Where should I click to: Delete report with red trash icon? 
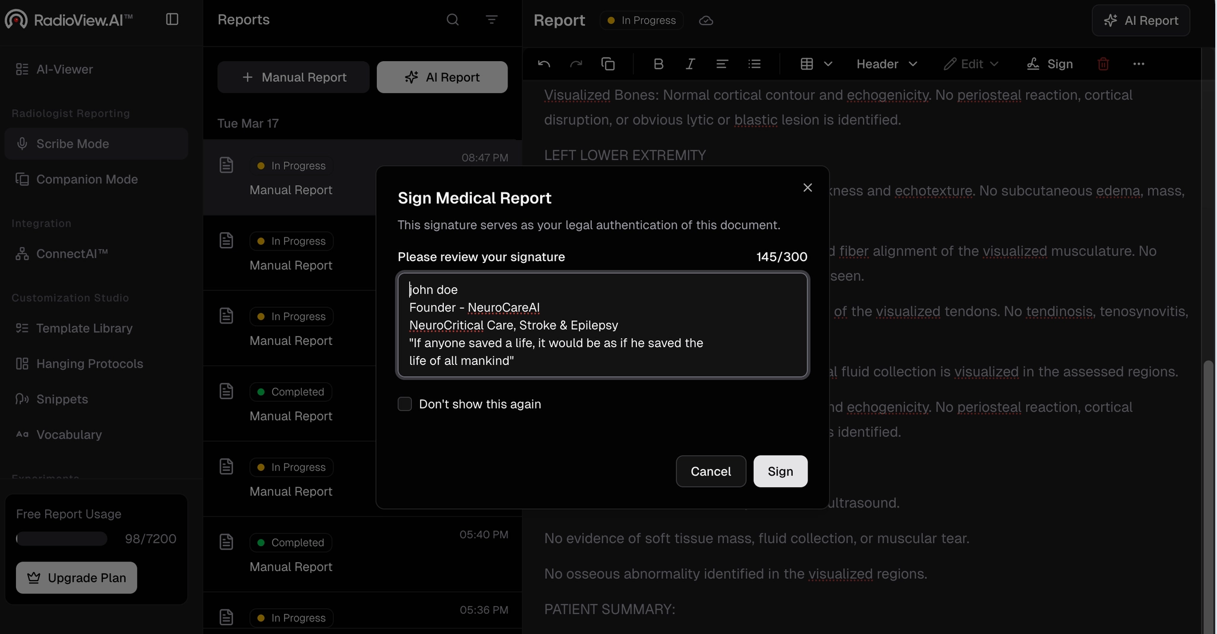coord(1103,64)
